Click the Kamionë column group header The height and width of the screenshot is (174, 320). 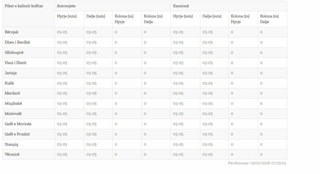point(181,6)
